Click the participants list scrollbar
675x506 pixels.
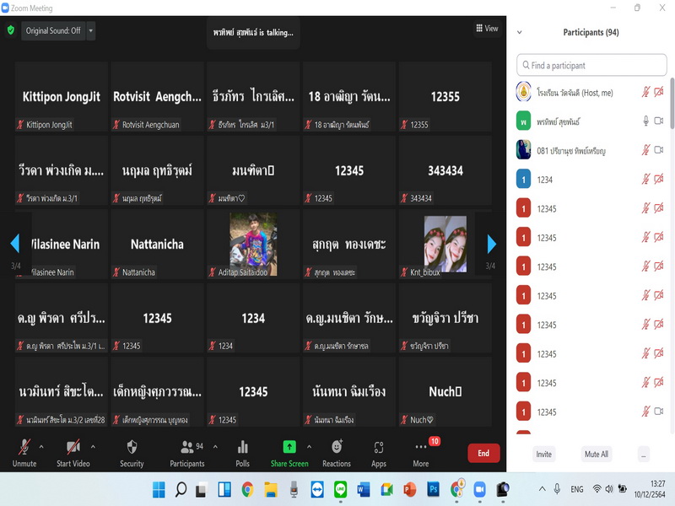[672, 103]
